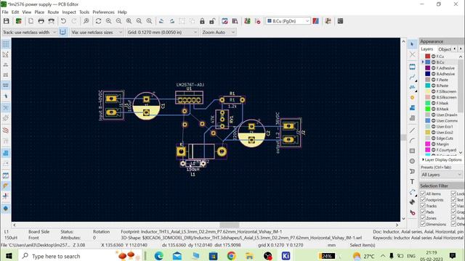Toggle visibility of the Edge.Cuts layer
This screenshot has width=465, height=261.
(434, 138)
